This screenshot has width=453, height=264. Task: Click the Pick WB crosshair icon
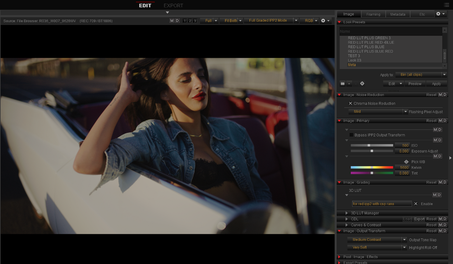pyautogui.click(x=406, y=162)
